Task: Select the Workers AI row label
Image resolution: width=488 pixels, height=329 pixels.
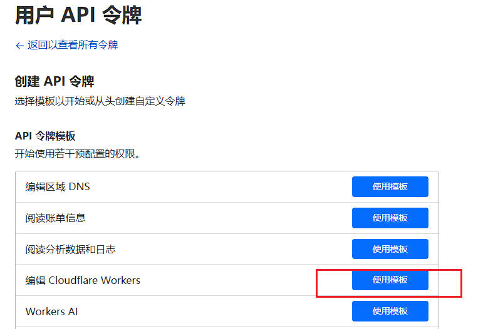Action: coord(51,311)
